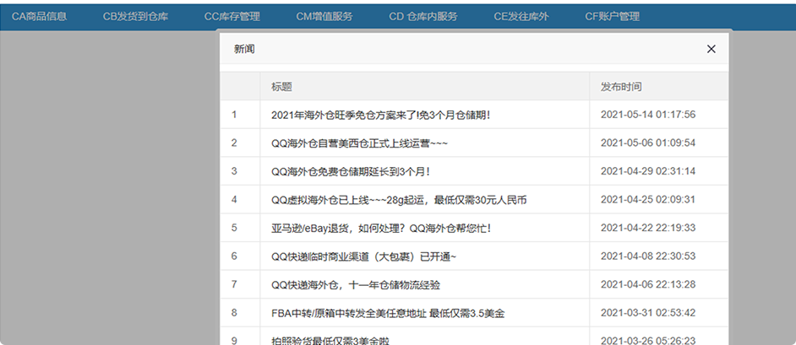Open news FBA中转/原箱中转发全美任意地址

389,314
